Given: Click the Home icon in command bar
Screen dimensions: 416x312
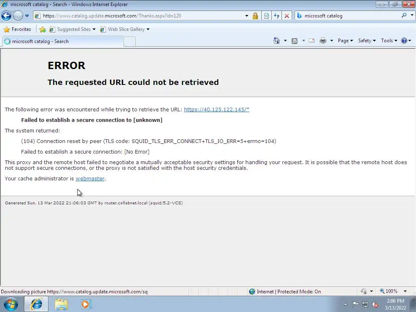Looking at the screenshot, I should tap(276, 41).
